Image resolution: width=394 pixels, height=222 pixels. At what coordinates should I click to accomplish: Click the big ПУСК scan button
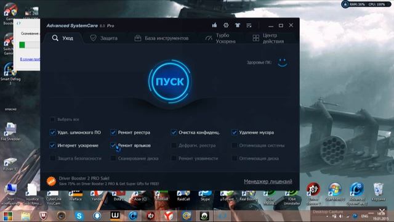170,81
